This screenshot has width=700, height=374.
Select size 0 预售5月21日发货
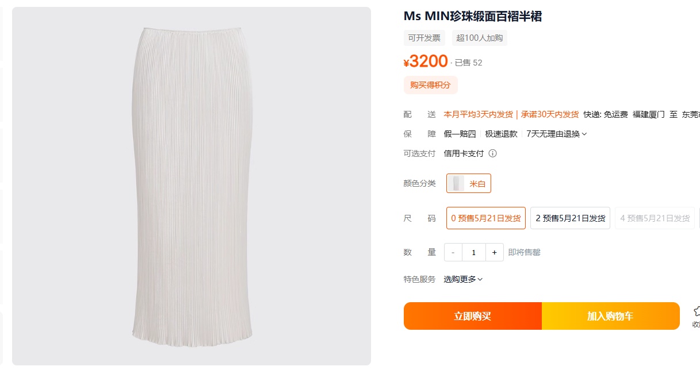point(486,218)
